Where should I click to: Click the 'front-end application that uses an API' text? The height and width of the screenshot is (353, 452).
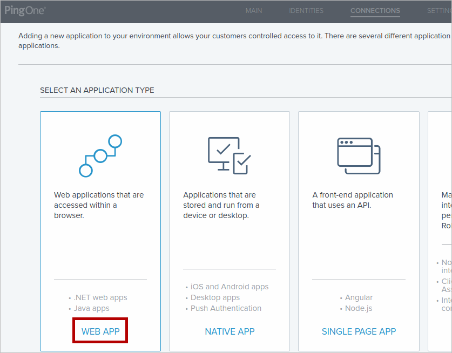(x=353, y=200)
